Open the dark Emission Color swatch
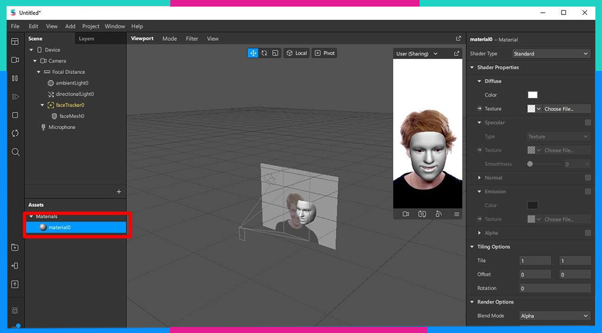 coord(533,206)
